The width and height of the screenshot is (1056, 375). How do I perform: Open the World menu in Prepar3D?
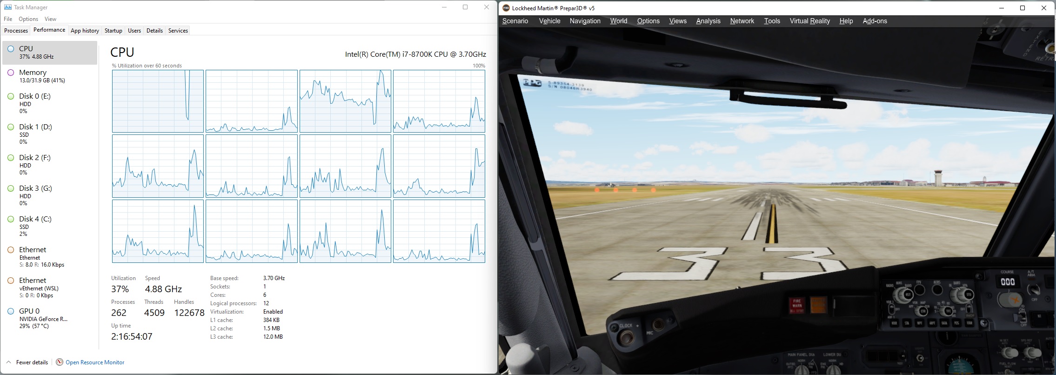618,21
